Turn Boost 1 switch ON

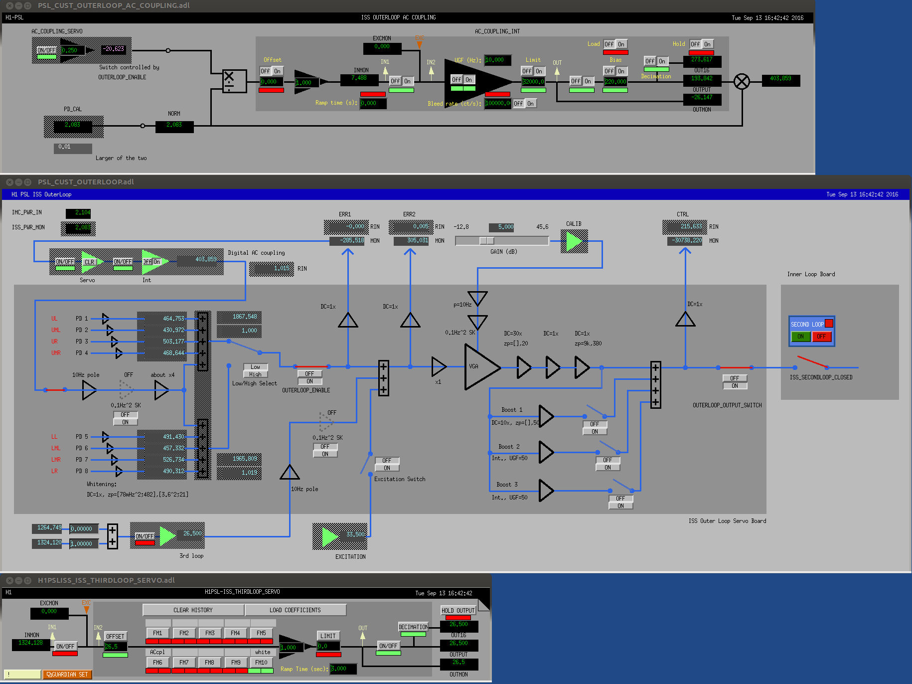(595, 432)
